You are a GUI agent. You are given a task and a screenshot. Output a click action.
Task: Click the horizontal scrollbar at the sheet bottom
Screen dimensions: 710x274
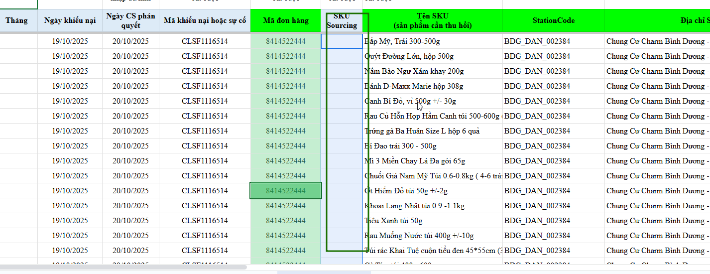[x=123, y=268]
